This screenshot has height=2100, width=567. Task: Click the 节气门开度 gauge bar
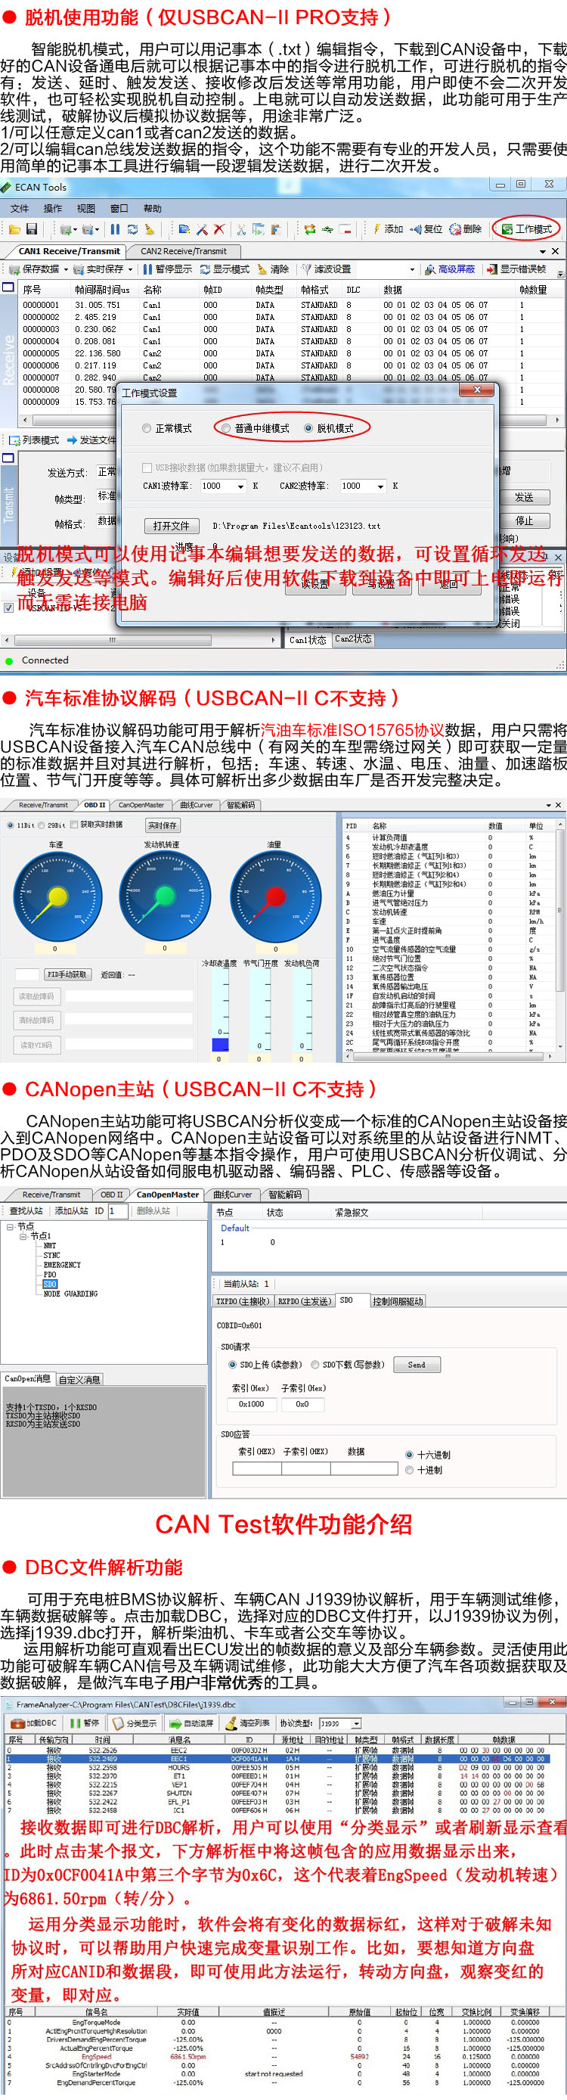pos(260,1009)
